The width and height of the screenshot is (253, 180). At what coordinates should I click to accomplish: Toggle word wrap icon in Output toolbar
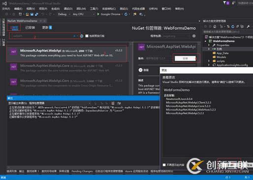pyautogui.click(x=119, y=103)
